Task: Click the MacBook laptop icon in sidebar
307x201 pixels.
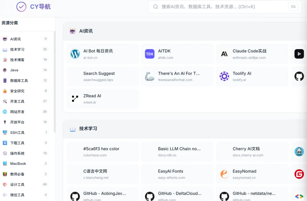Action: pos(5,163)
